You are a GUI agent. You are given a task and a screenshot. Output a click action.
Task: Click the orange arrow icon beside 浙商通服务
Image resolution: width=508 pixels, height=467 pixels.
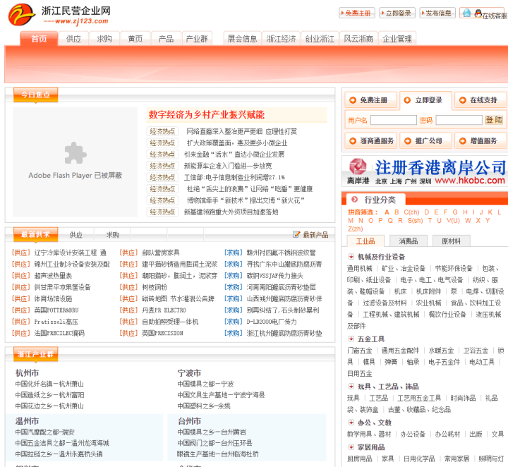pos(353,141)
